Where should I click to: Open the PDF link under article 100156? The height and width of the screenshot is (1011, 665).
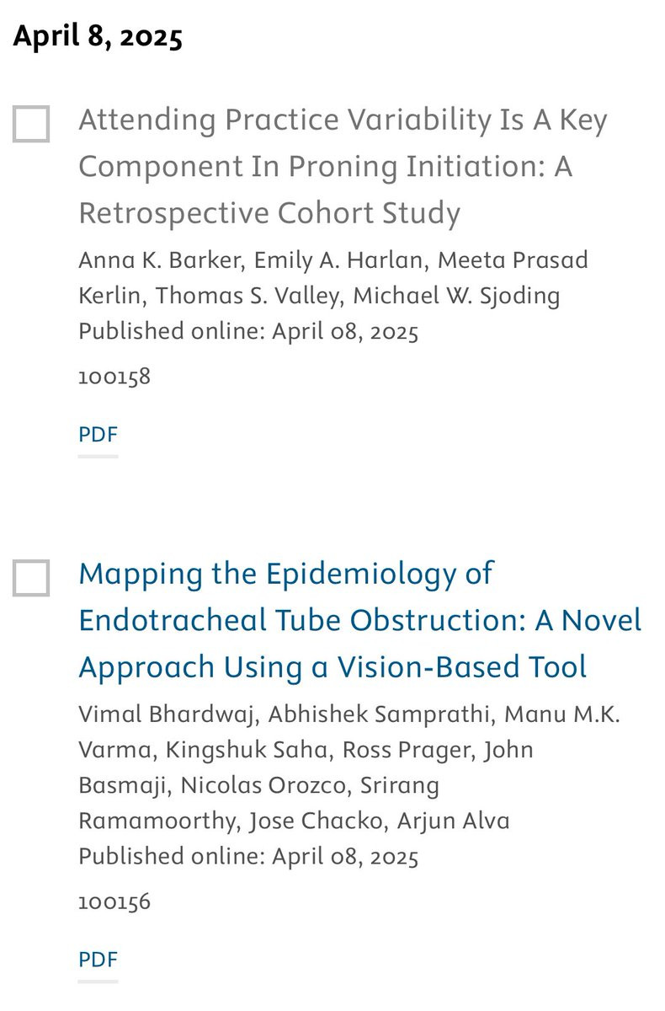(98, 960)
